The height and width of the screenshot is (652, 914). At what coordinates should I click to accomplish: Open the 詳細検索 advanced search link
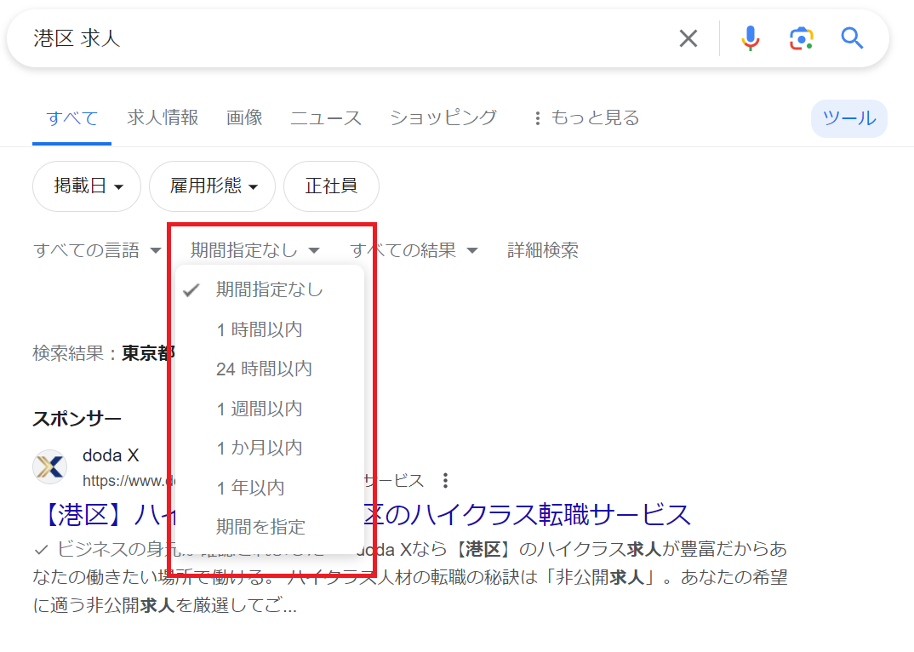click(542, 249)
